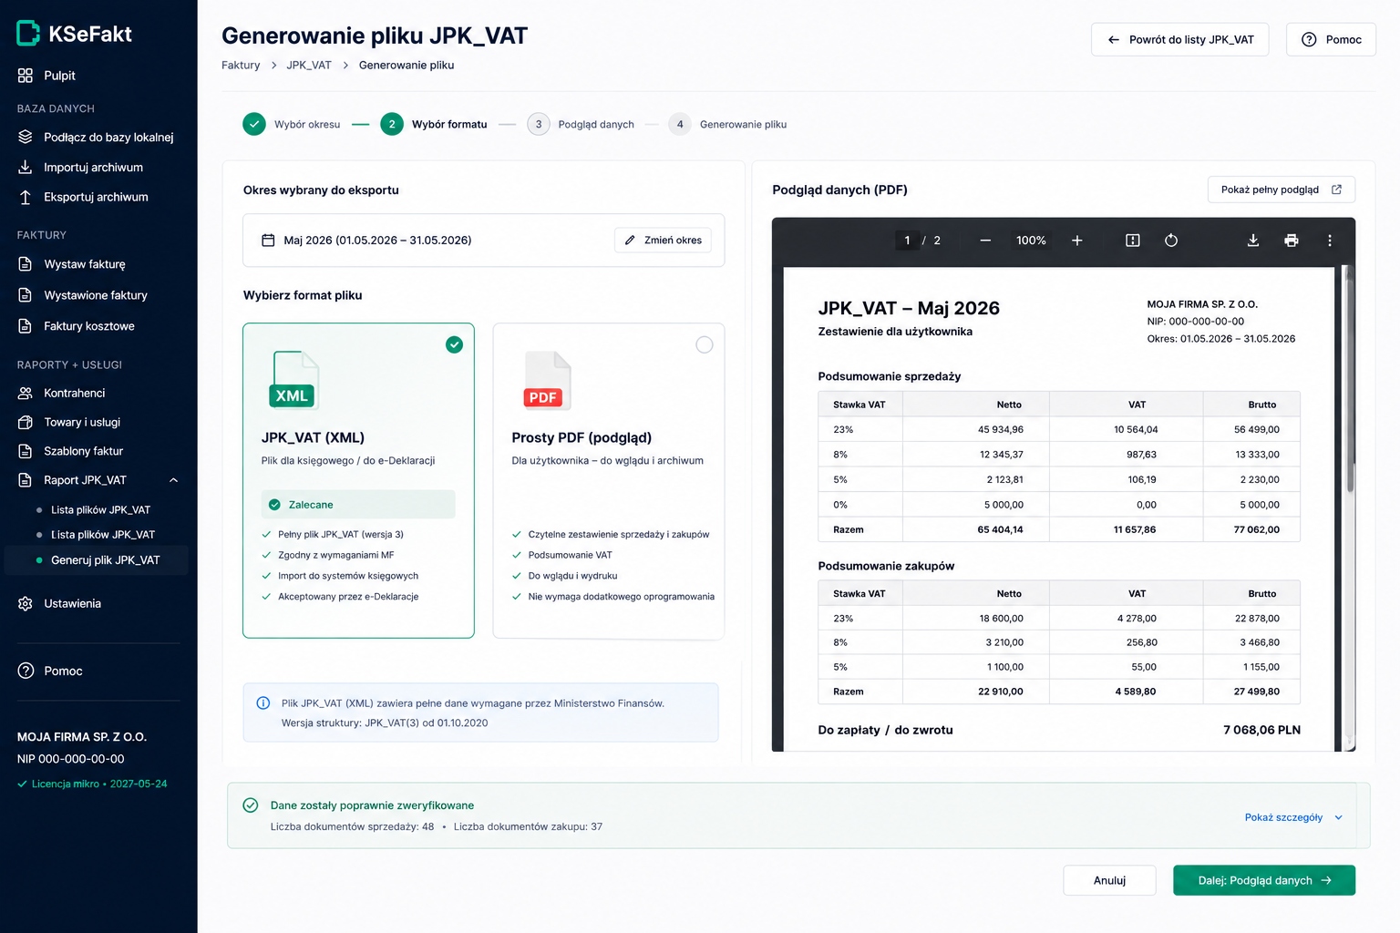The width and height of the screenshot is (1400, 933).
Task: Click PDF file format icon
Action: tap(546, 380)
